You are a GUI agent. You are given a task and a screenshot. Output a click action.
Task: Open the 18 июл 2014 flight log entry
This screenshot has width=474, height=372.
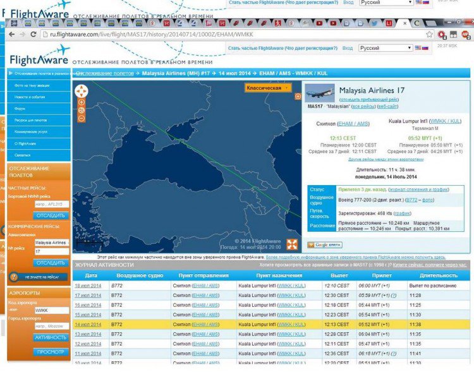(88, 285)
